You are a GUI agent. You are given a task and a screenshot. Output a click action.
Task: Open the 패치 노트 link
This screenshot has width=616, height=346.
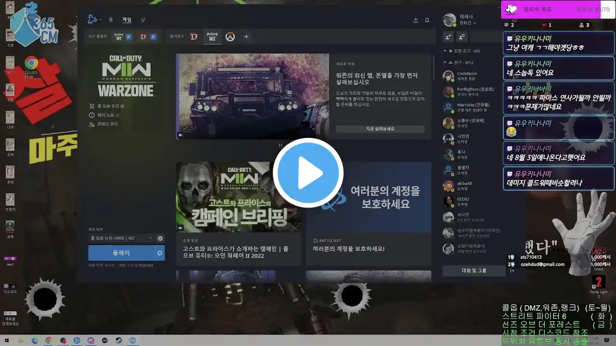(104, 115)
